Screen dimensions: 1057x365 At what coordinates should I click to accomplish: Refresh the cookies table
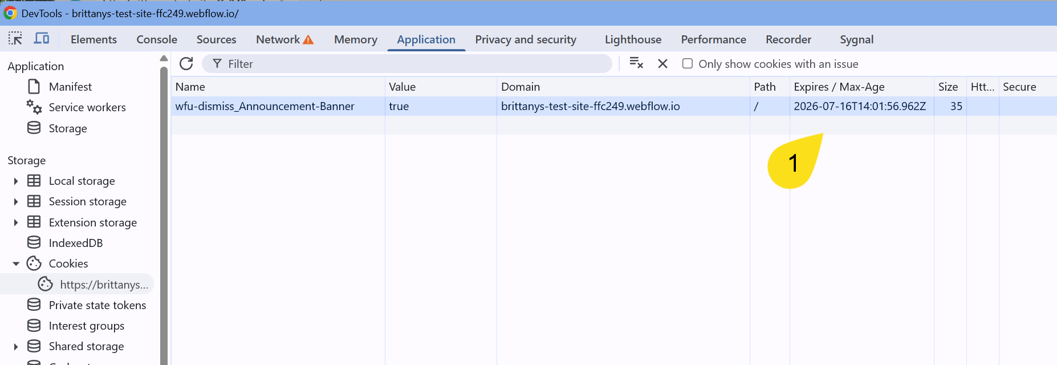pyautogui.click(x=186, y=63)
